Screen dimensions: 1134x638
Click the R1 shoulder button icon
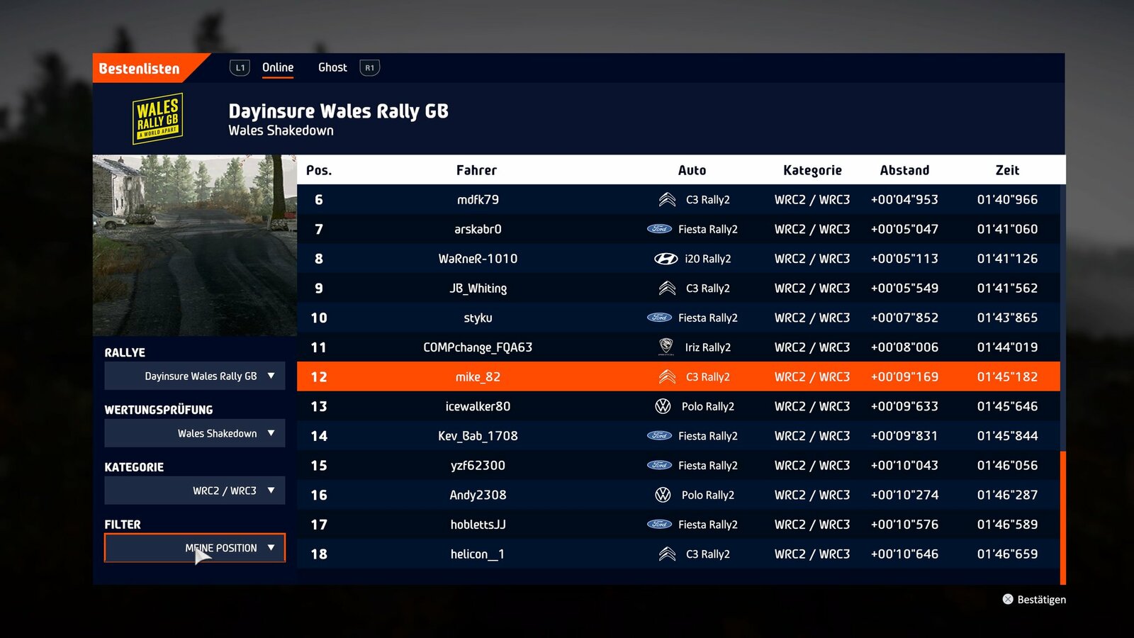pos(370,68)
